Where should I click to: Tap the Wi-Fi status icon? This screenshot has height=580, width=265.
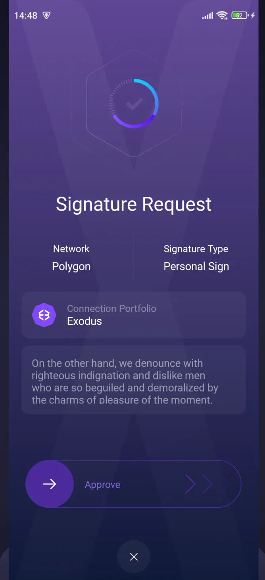point(221,15)
